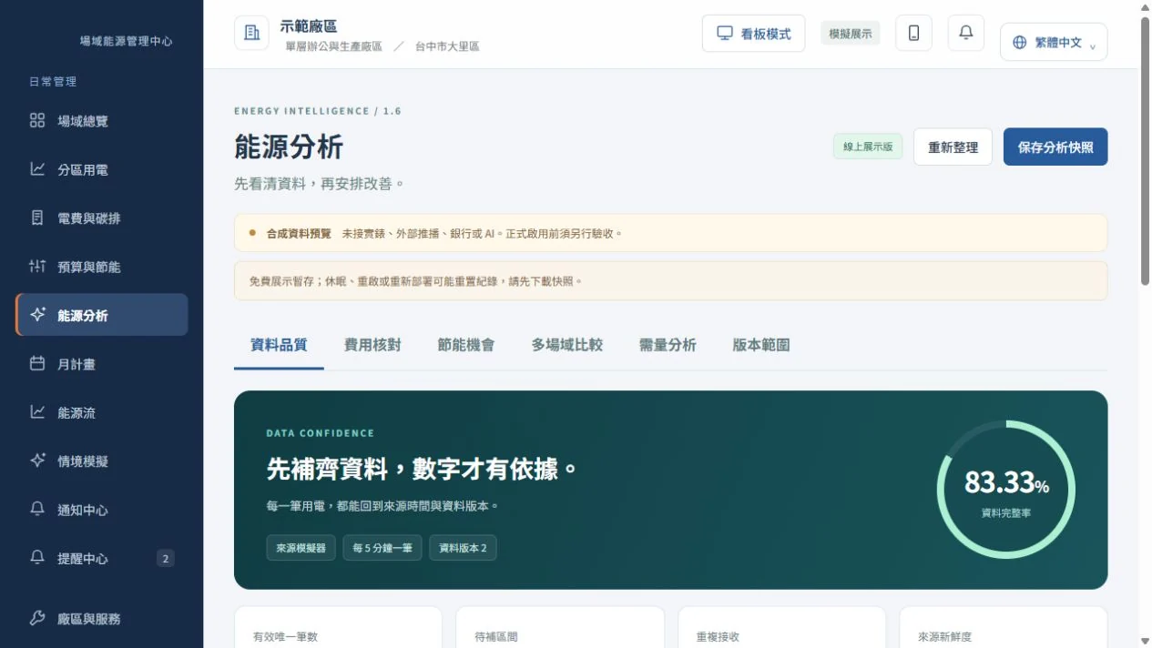This screenshot has width=1152, height=648.
Task: Click the 重新整理 button
Action: coord(953,147)
